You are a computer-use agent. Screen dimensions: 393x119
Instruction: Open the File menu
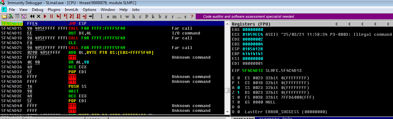click(x=12, y=10)
